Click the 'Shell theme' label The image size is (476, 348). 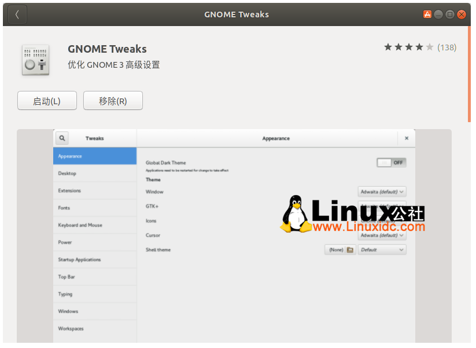158,250
